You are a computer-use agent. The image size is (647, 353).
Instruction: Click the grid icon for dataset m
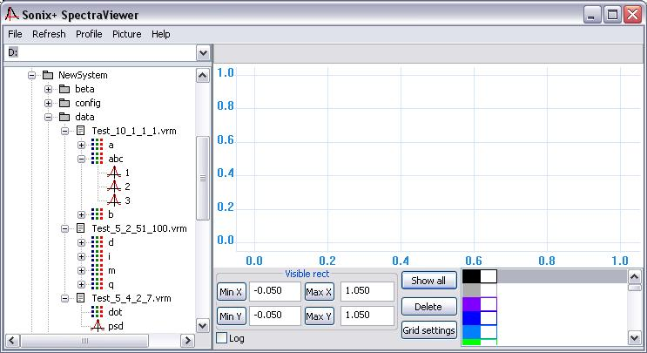[x=97, y=270]
